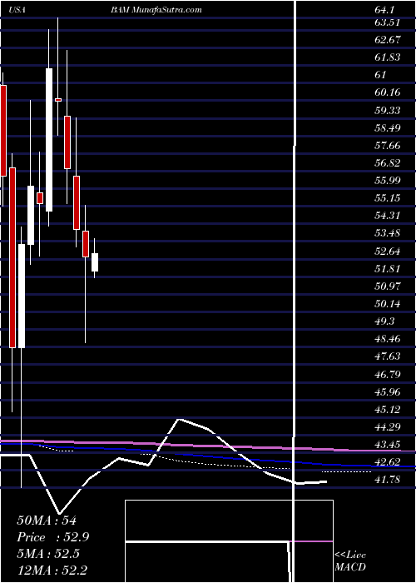The width and height of the screenshot is (416, 583).
Task: Click the 45.96 price axis label
Action: 388,392
